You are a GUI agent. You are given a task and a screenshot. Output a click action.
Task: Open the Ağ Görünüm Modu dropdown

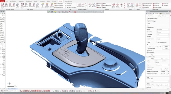pos(160,55)
